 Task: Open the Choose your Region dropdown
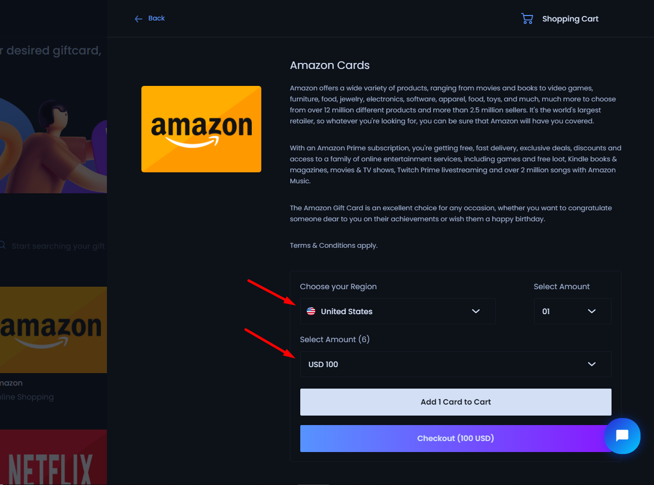point(398,311)
